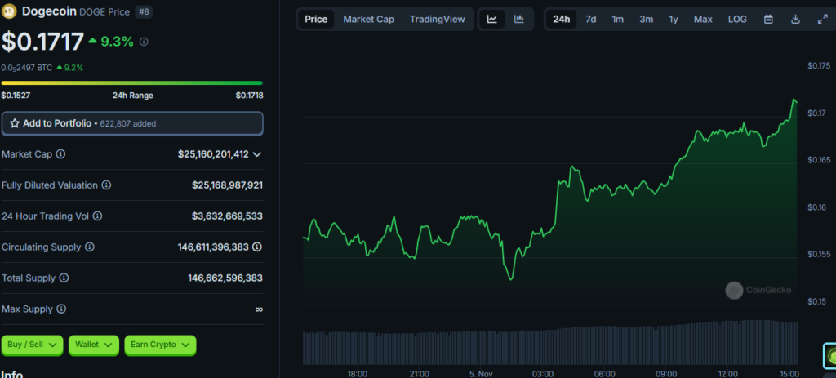
Task: Expand chart to fullscreen icon
Action: 822,20
